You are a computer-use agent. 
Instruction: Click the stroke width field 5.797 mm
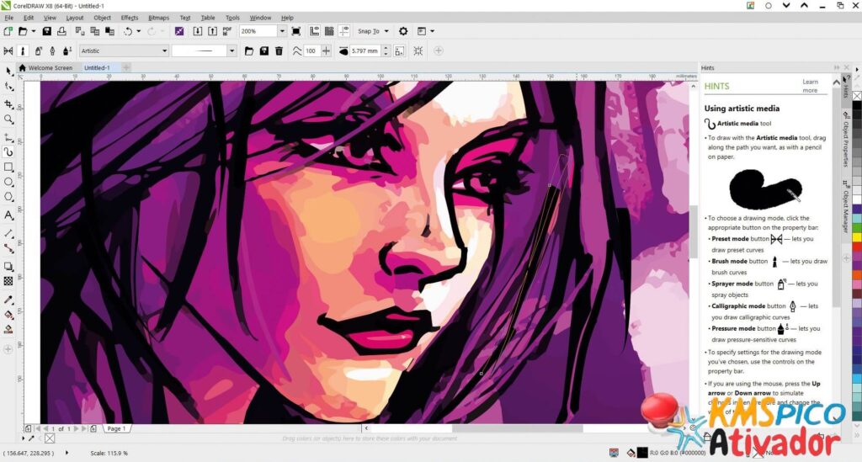[x=365, y=50]
